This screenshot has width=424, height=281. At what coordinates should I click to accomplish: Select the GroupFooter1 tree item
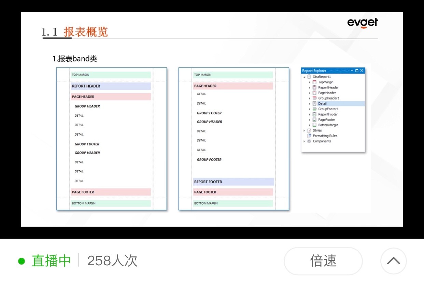(x=328, y=109)
